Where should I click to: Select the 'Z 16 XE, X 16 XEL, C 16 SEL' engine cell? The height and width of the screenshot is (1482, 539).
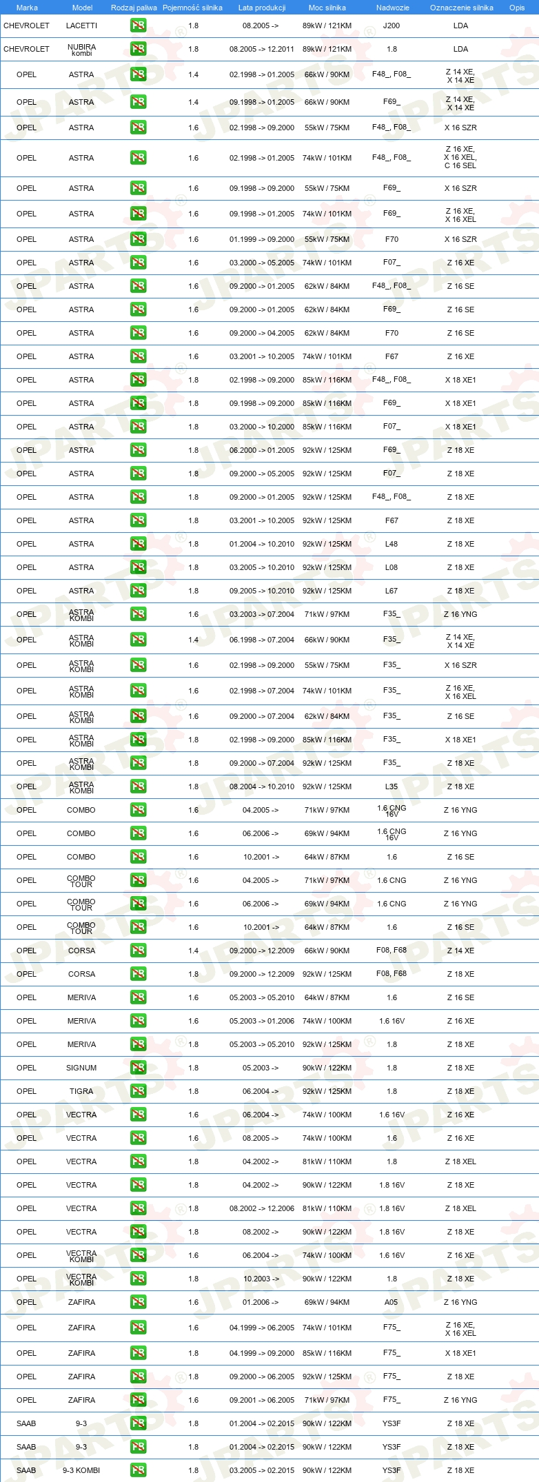click(460, 158)
